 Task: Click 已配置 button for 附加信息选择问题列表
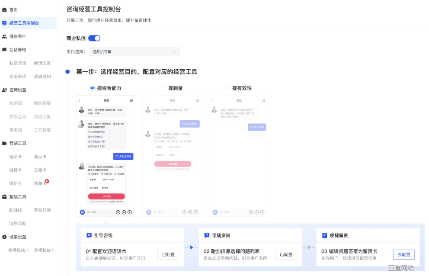286,255
